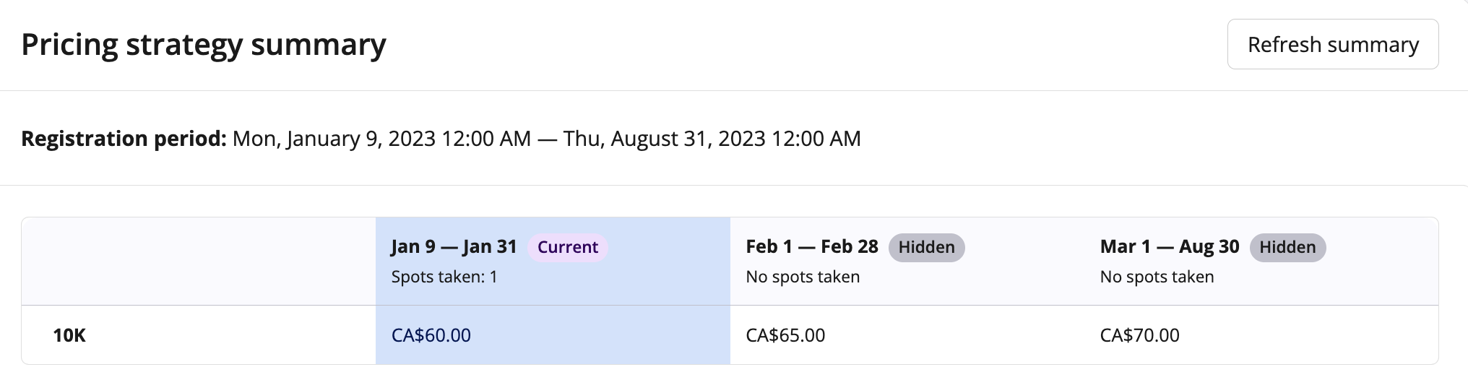Select the Jan 9 — Jan 31 column header

[x=454, y=247]
